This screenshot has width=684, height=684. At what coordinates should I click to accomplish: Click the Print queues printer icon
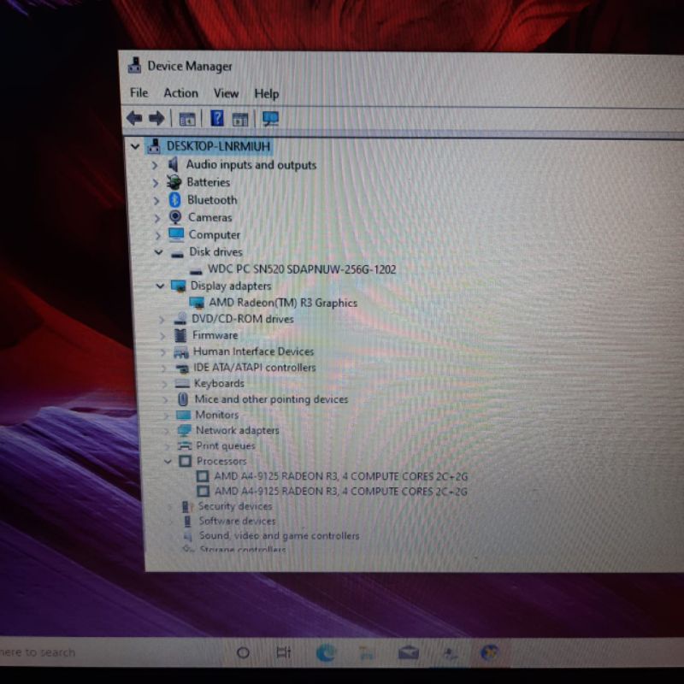(x=185, y=445)
